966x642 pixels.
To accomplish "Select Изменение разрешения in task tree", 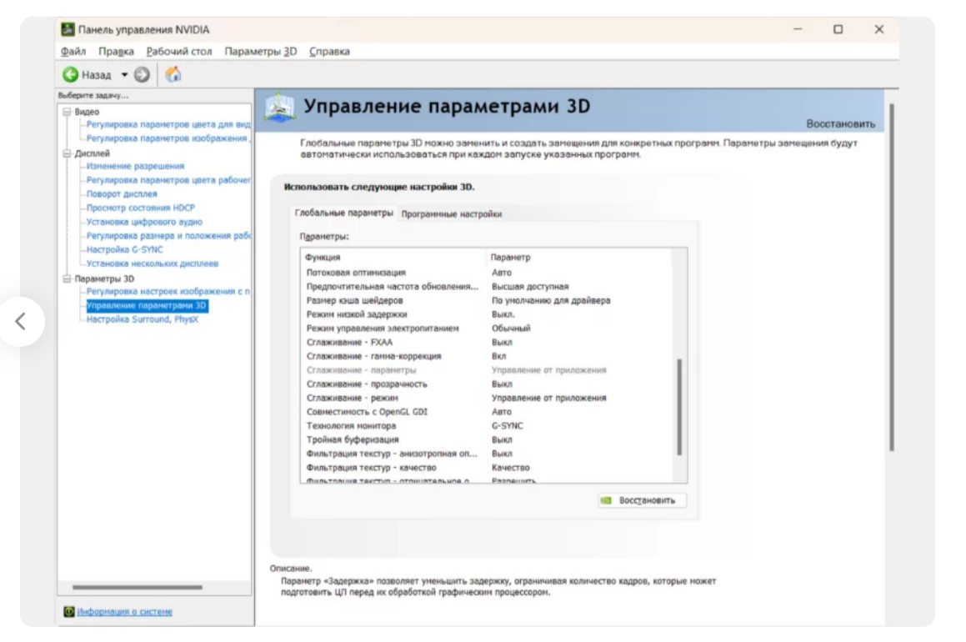I will (135, 166).
